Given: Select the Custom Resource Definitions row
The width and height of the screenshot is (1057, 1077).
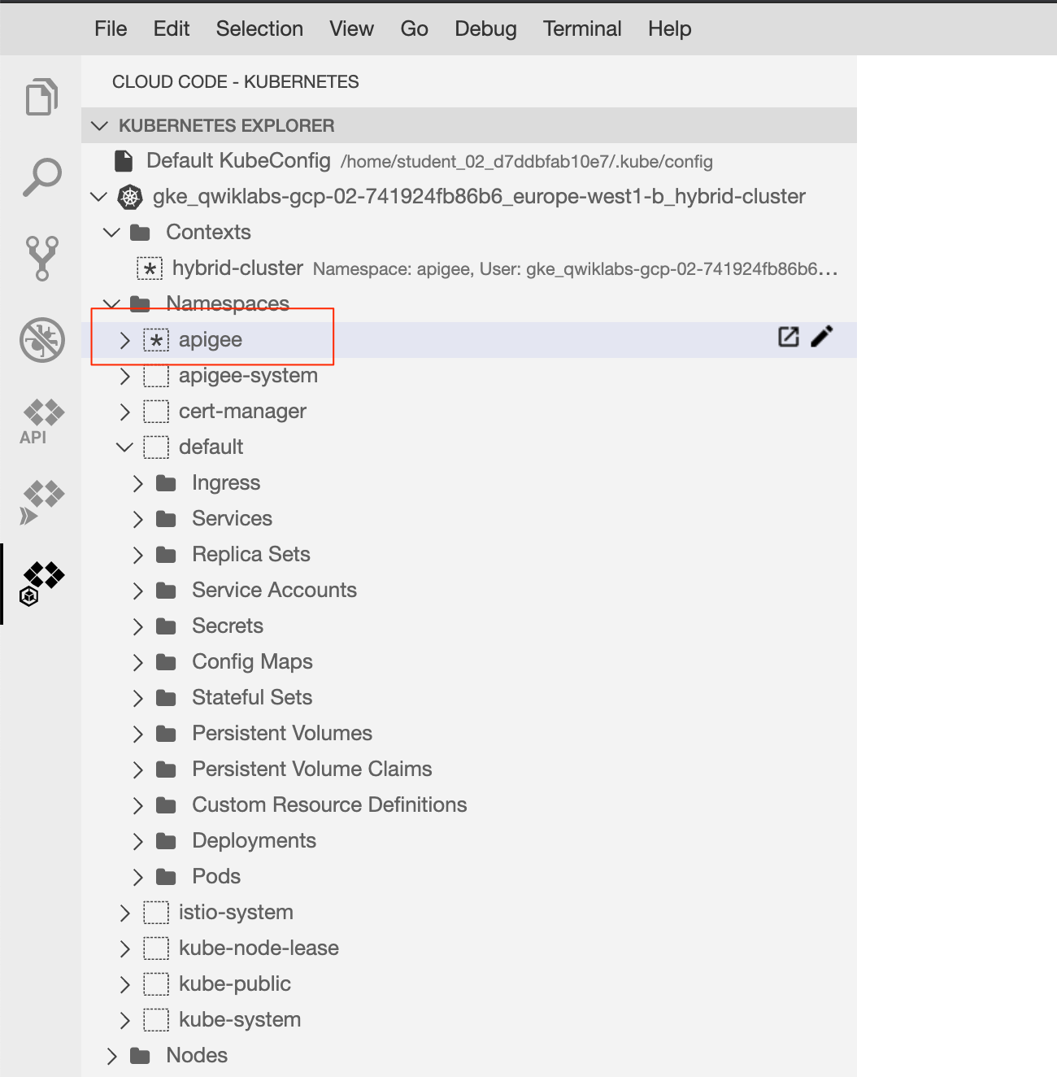Looking at the screenshot, I should coord(469,805).
